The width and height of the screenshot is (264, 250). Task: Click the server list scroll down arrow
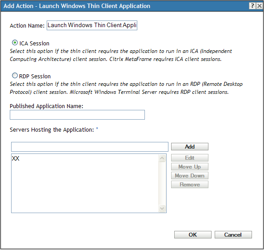click(162, 208)
